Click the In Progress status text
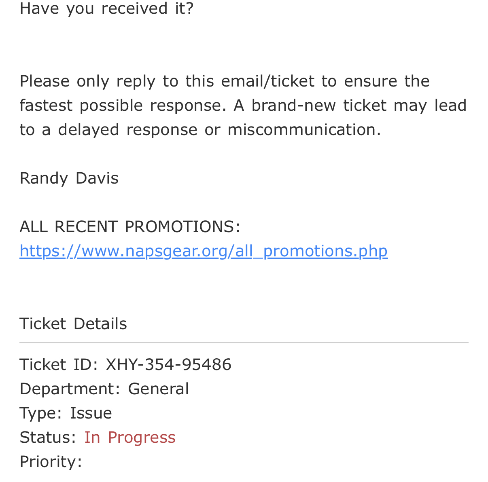Viewport: 488px width, 482px height. pos(130,438)
